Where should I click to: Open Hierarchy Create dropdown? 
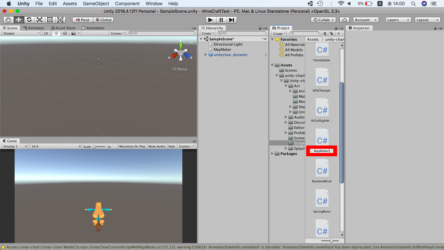[x=208, y=34]
